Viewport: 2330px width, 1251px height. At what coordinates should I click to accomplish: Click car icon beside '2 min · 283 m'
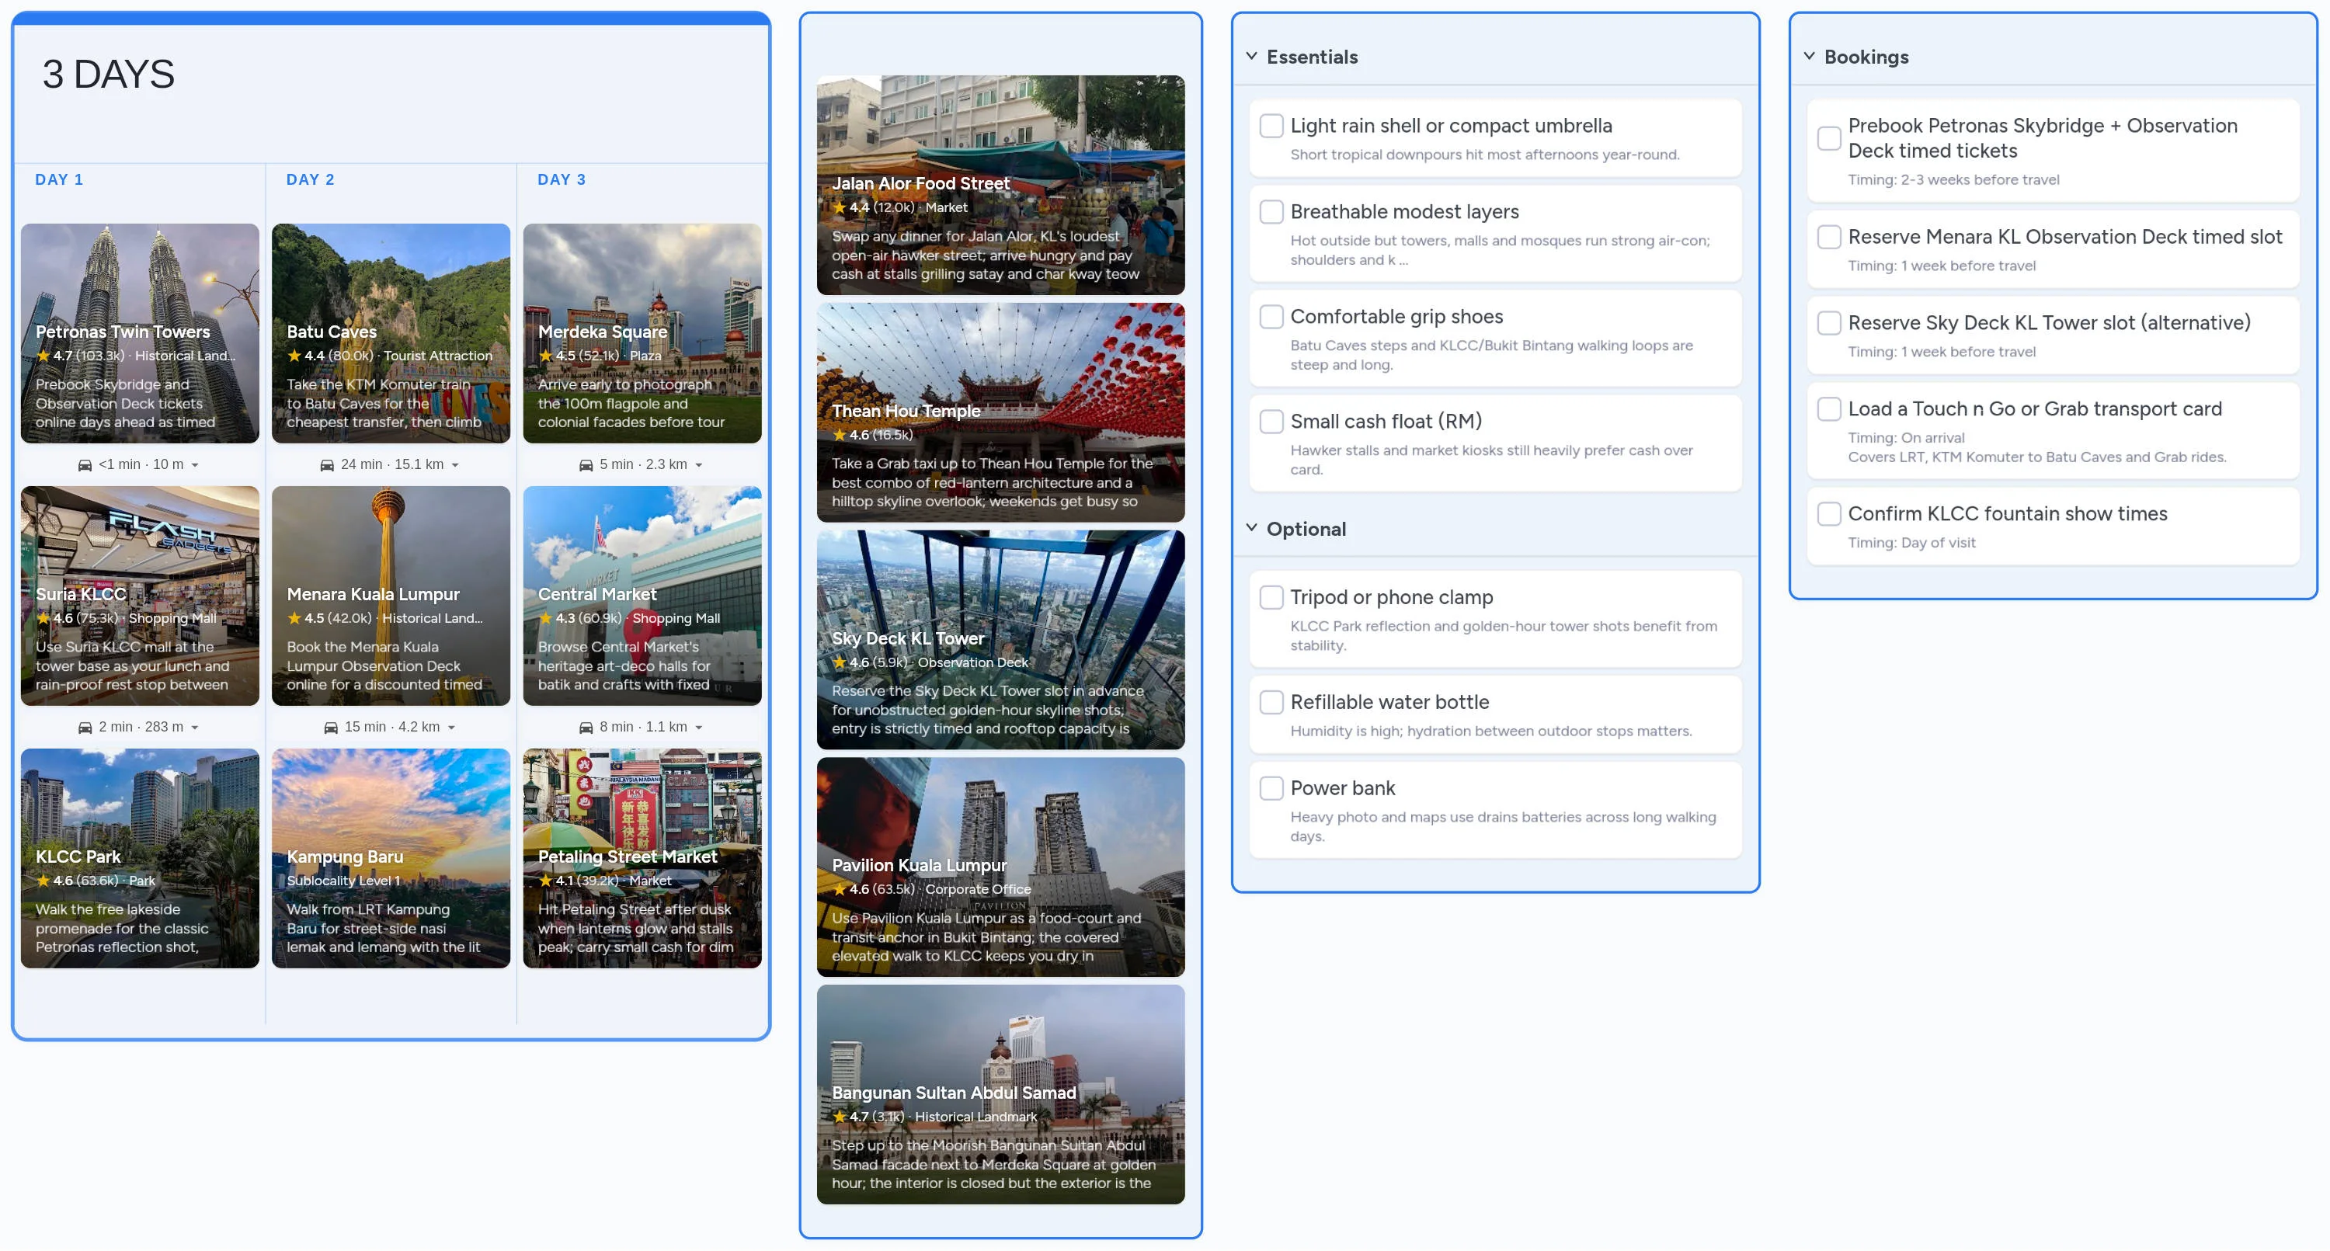click(x=85, y=728)
